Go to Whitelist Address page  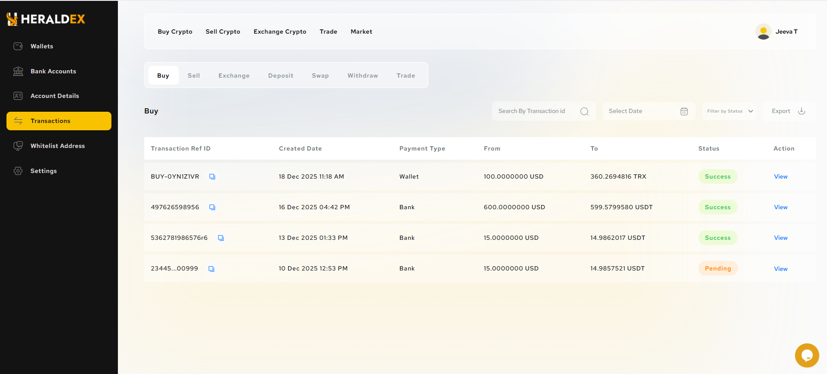coord(57,146)
